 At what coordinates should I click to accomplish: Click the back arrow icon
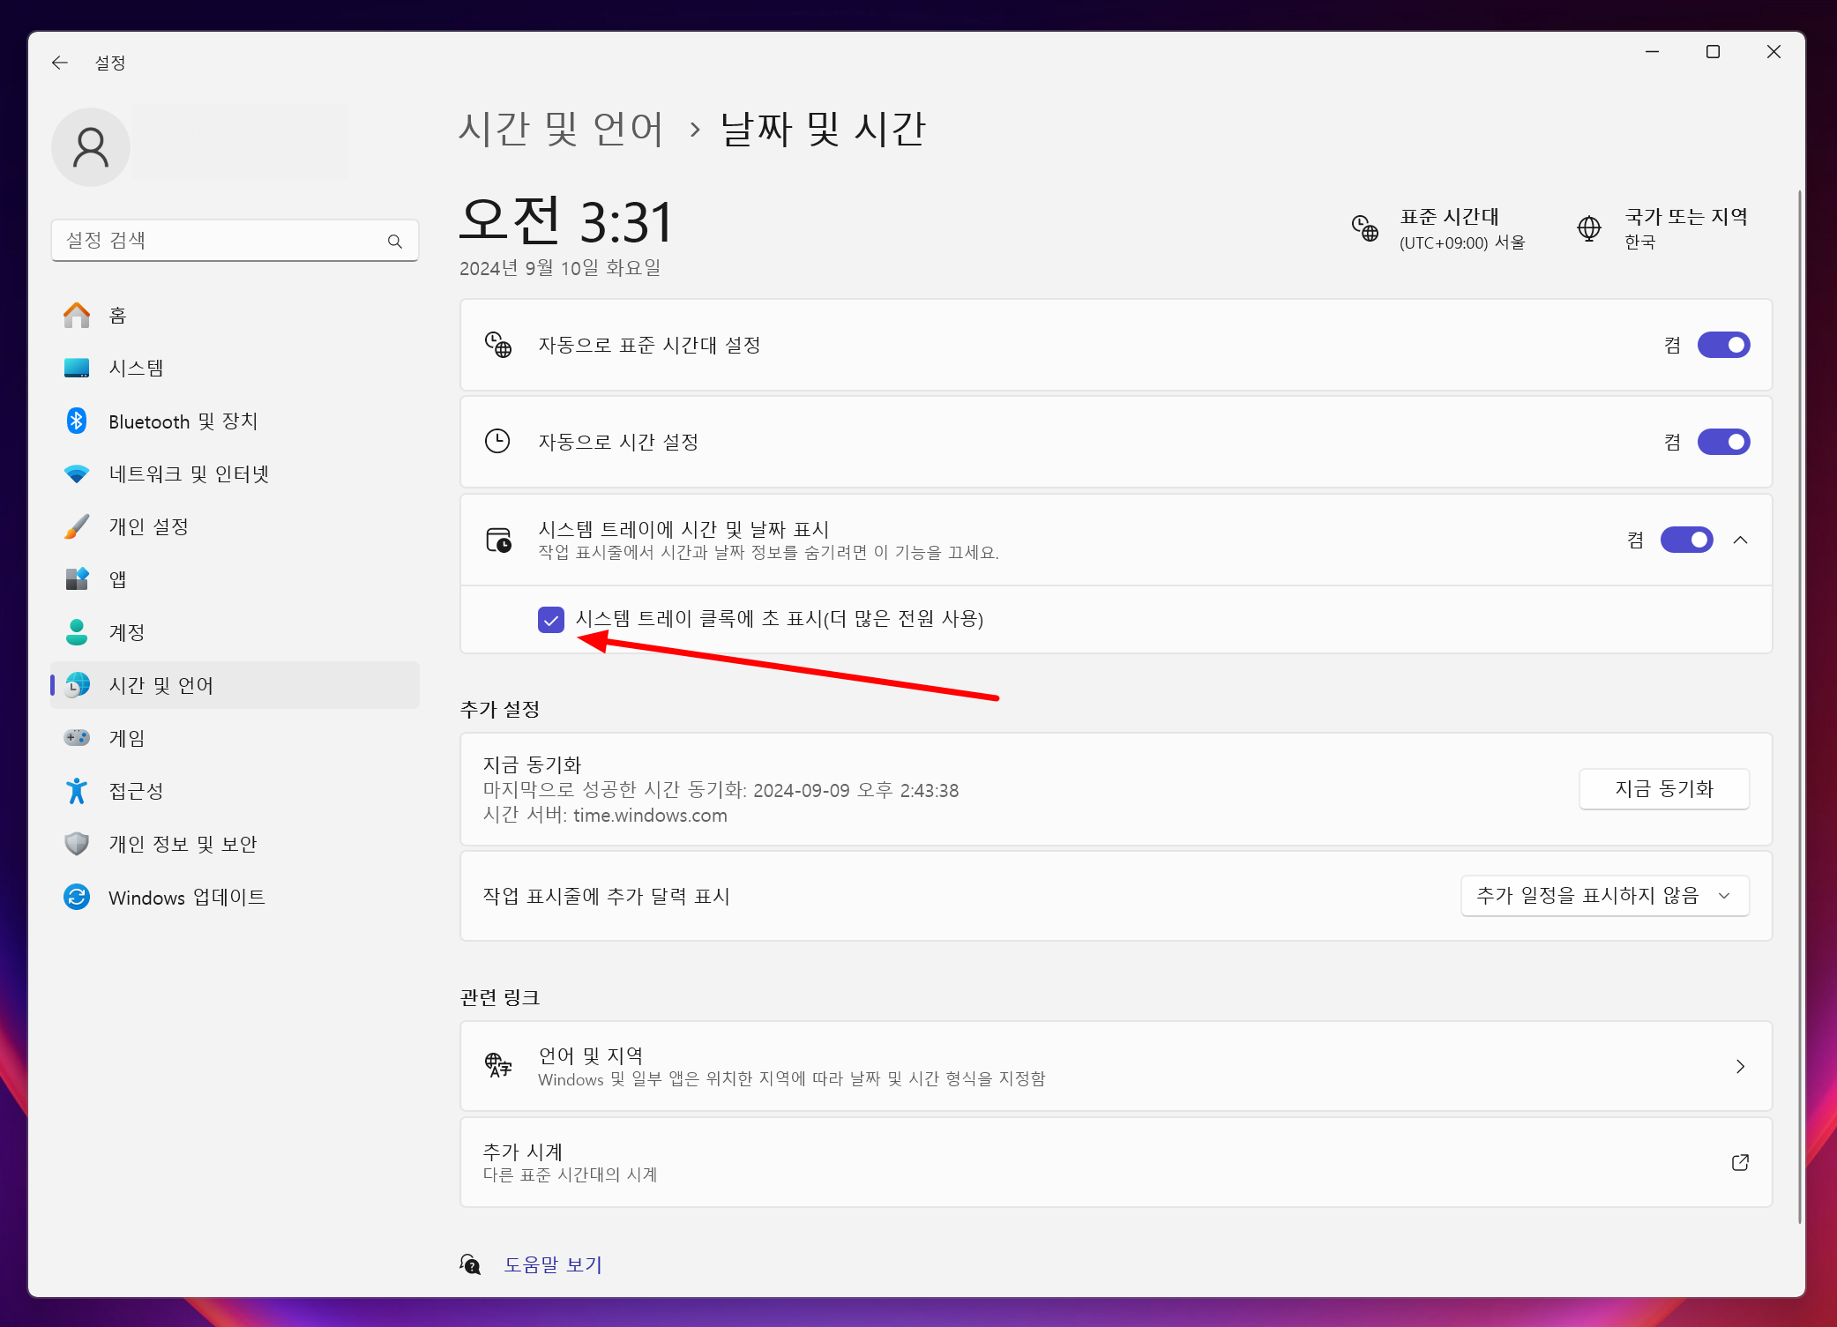coord(60,63)
